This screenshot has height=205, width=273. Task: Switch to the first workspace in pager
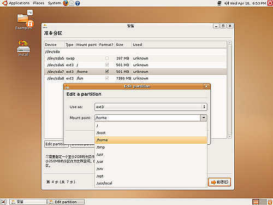point(256,202)
